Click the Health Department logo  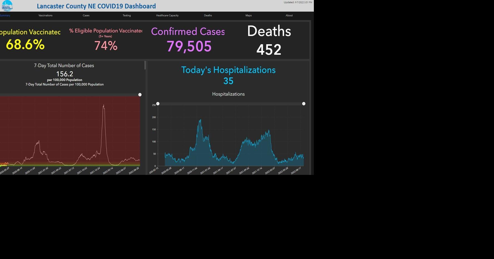[7, 6]
